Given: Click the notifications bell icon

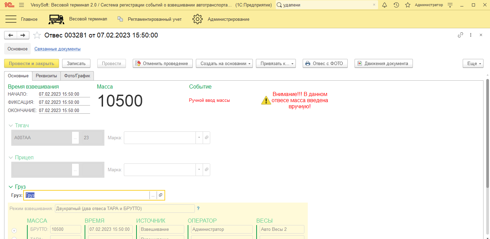Looking at the screenshot, I should 385,5.
